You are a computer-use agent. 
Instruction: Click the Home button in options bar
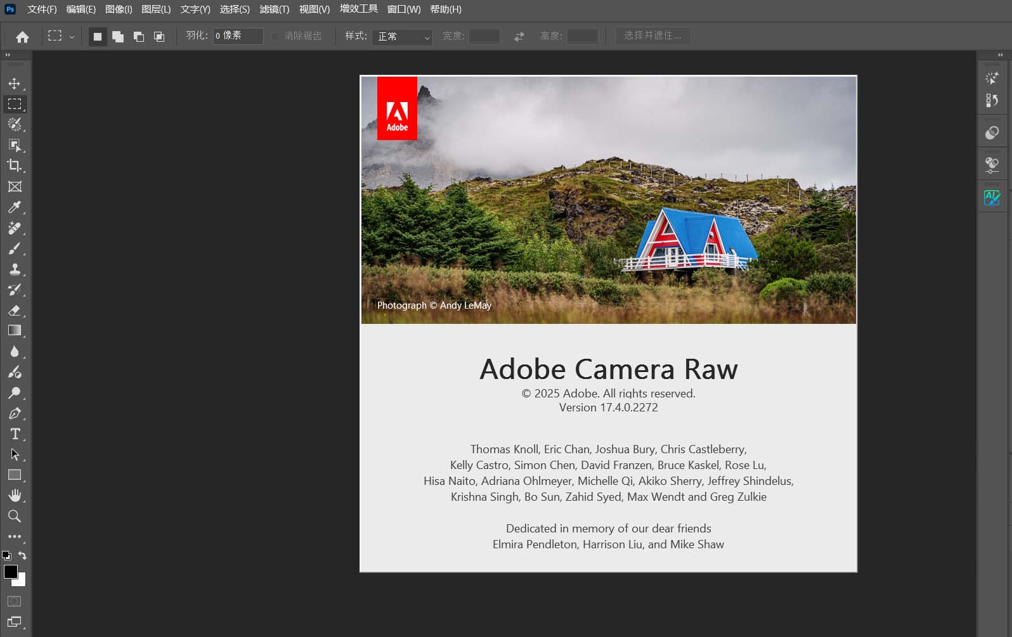coord(22,37)
